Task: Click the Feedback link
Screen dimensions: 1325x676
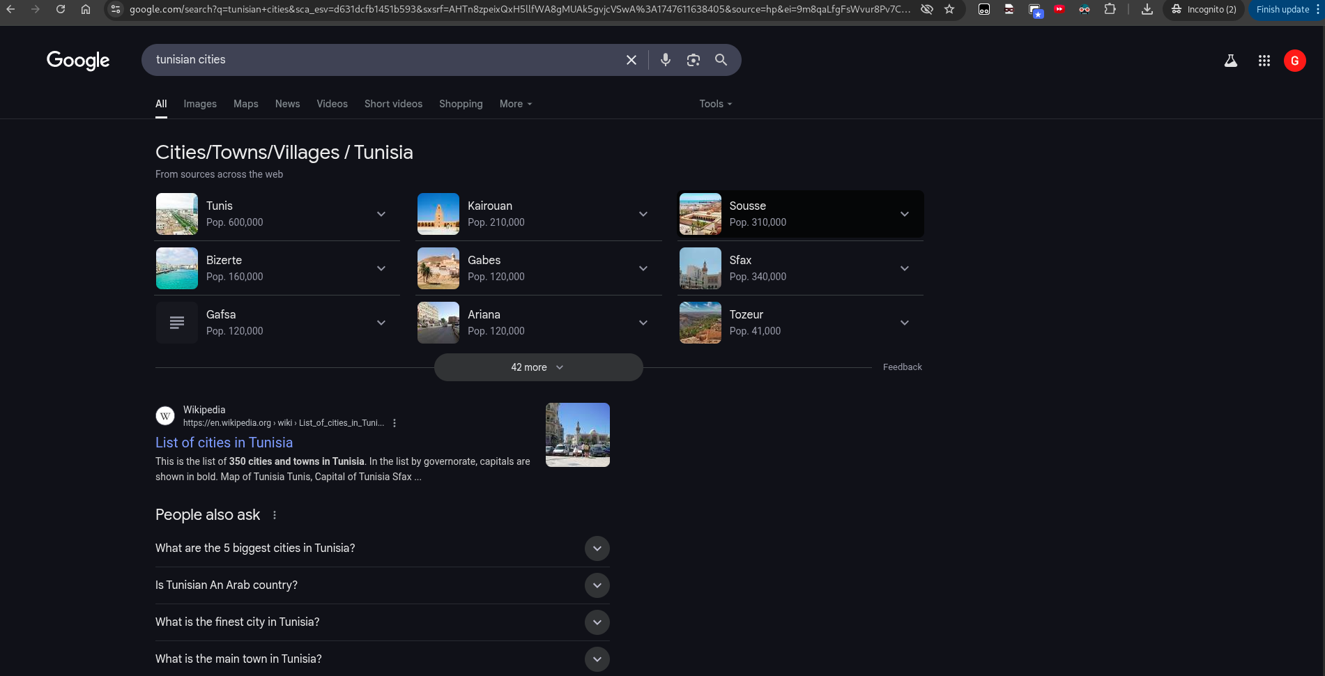Action: tap(902, 367)
